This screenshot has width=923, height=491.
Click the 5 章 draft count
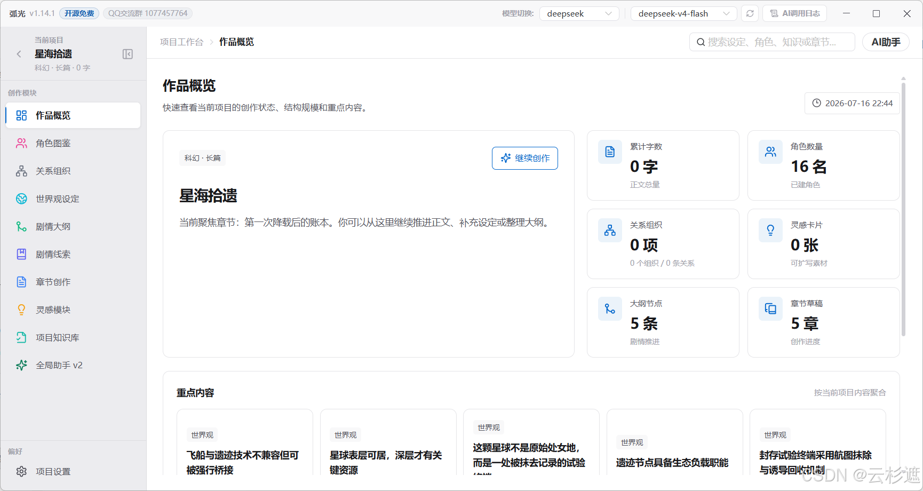(805, 323)
